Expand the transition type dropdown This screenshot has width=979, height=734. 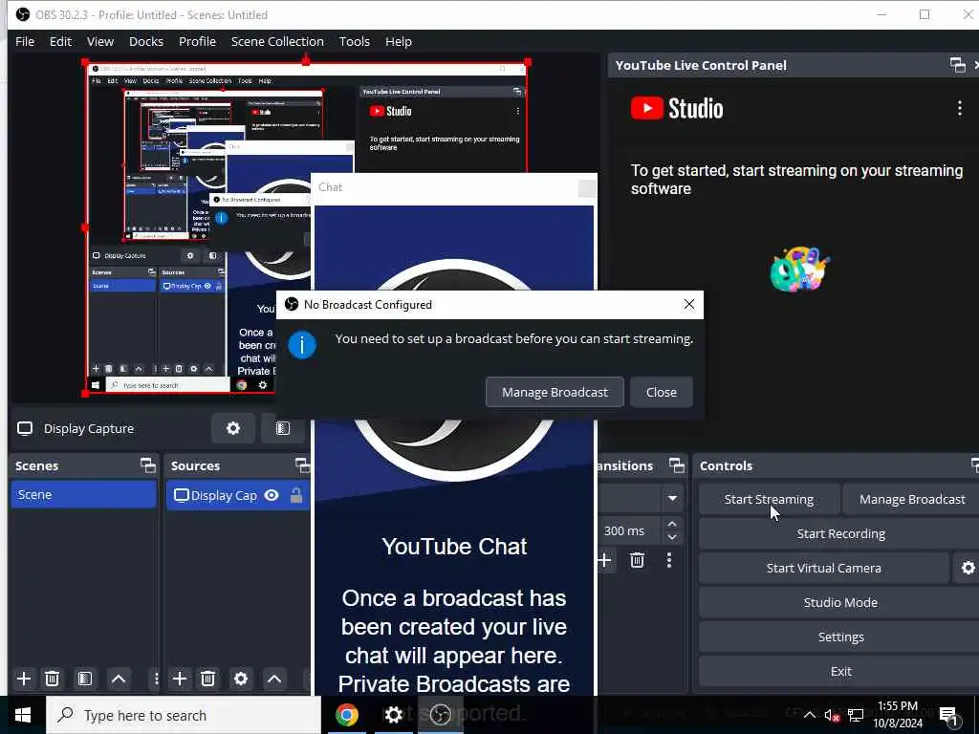672,498
